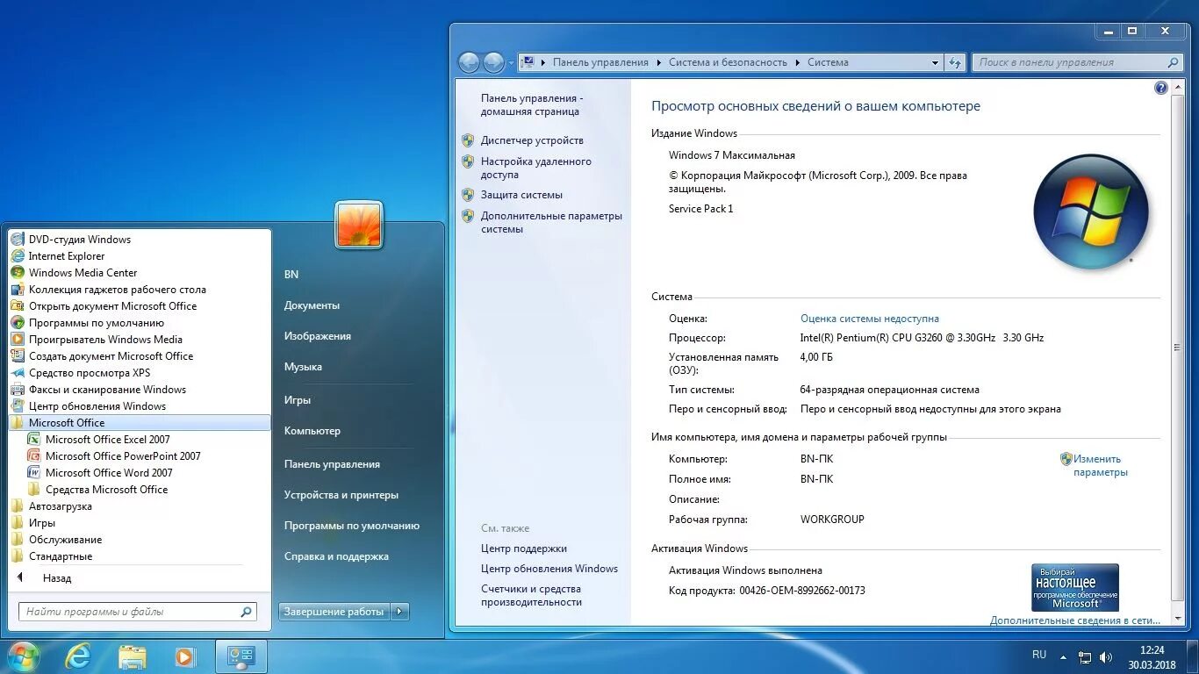Open BN user folder in Start menu

point(291,275)
